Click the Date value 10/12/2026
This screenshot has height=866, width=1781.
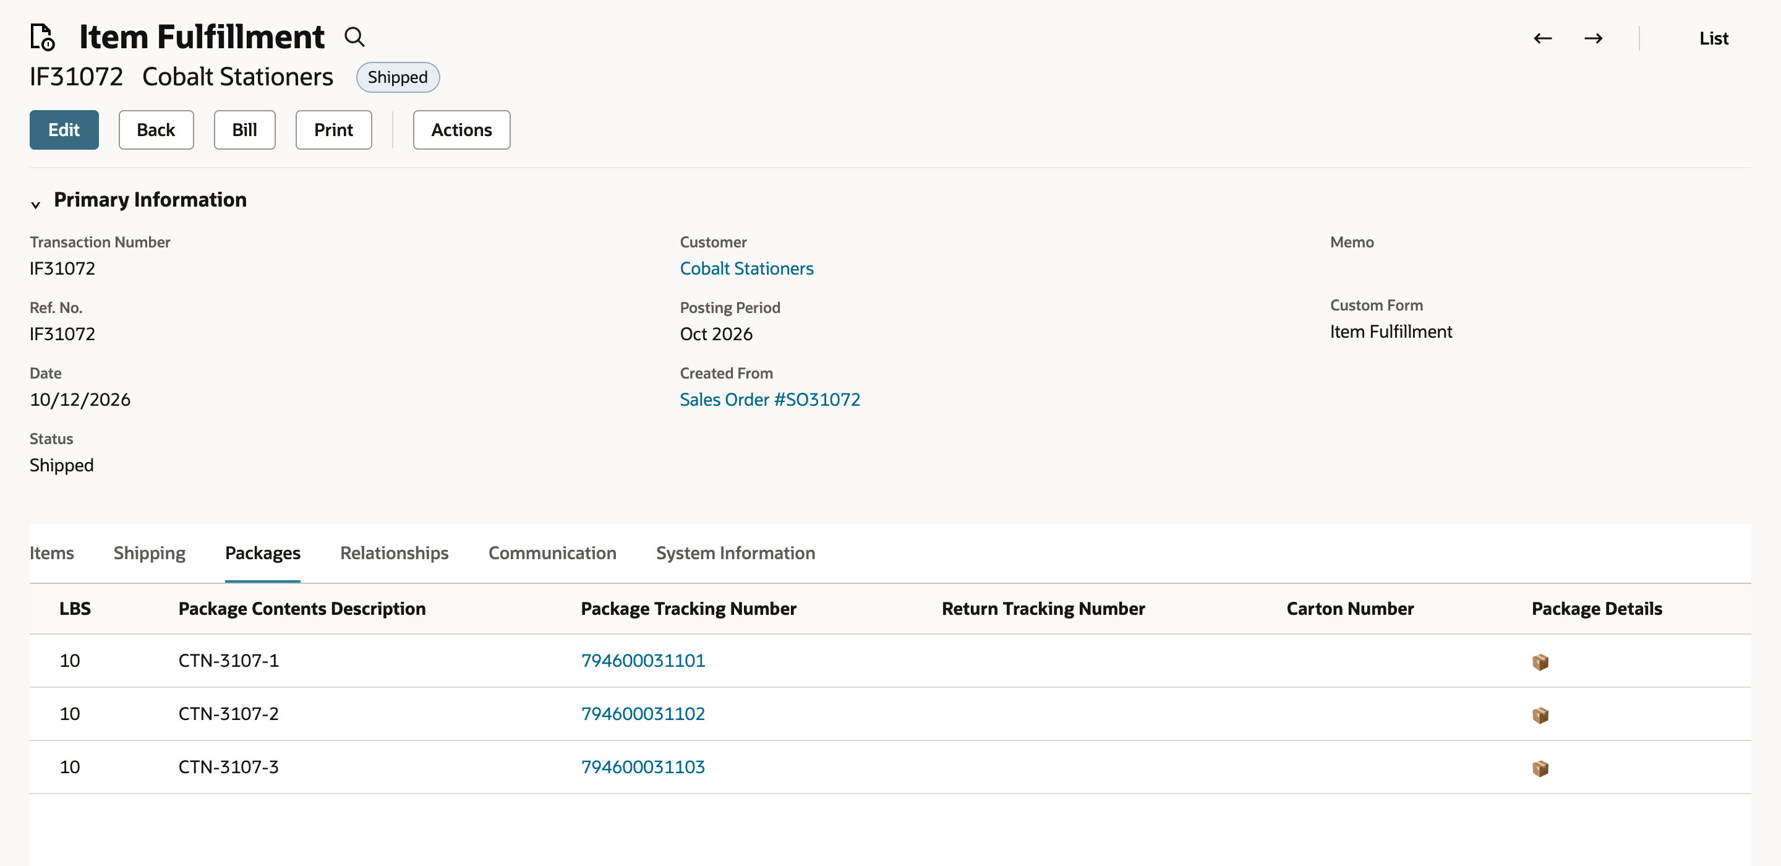pos(80,399)
